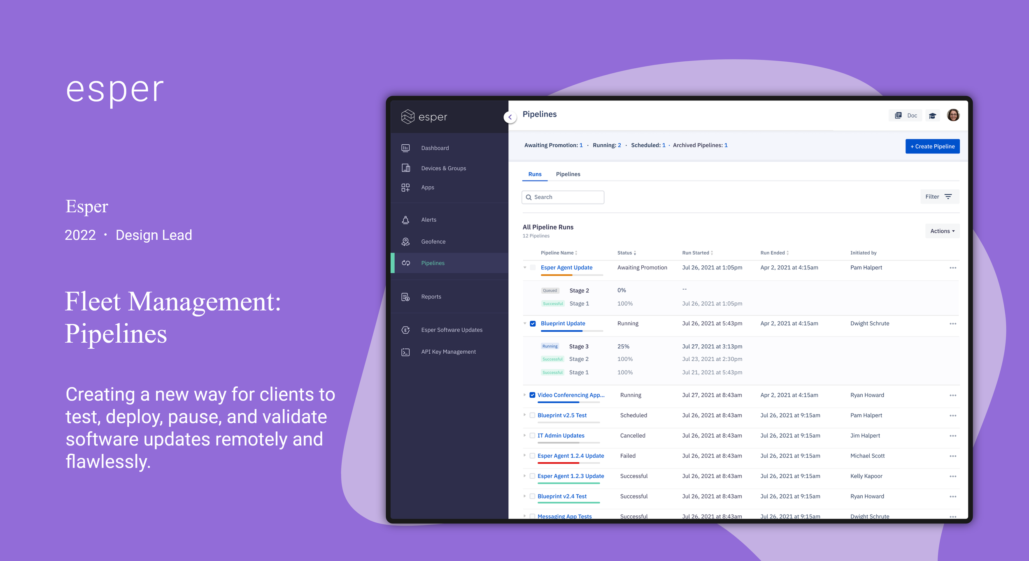Collapse the Esper Agent Update stages
The height and width of the screenshot is (561, 1029).
[x=525, y=267]
